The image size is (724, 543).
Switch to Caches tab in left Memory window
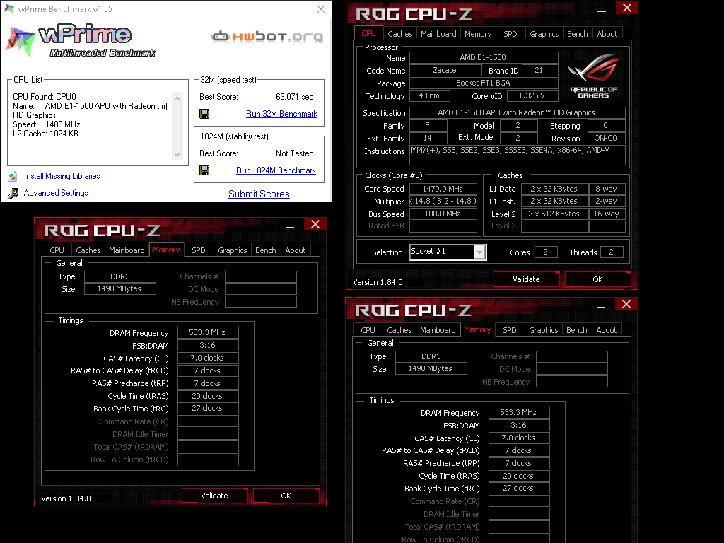coord(88,250)
